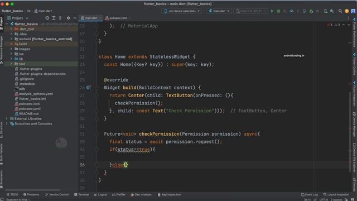Image resolution: width=357 pixels, height=201 pixels.
Task: Toggle the Flutter Performance right side tab
Action: click(355, 33)
